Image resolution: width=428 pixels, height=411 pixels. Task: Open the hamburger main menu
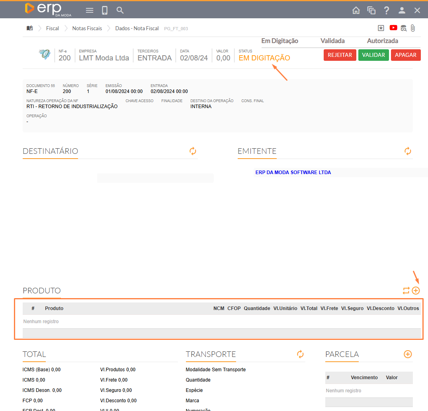[x=90, y=10]
